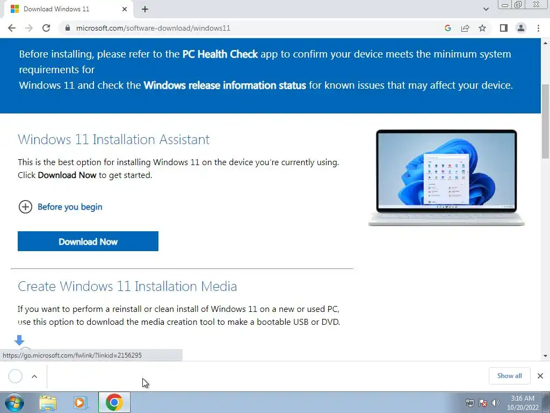
Task: Click the share page icon
Action: [x=465, y=28]
